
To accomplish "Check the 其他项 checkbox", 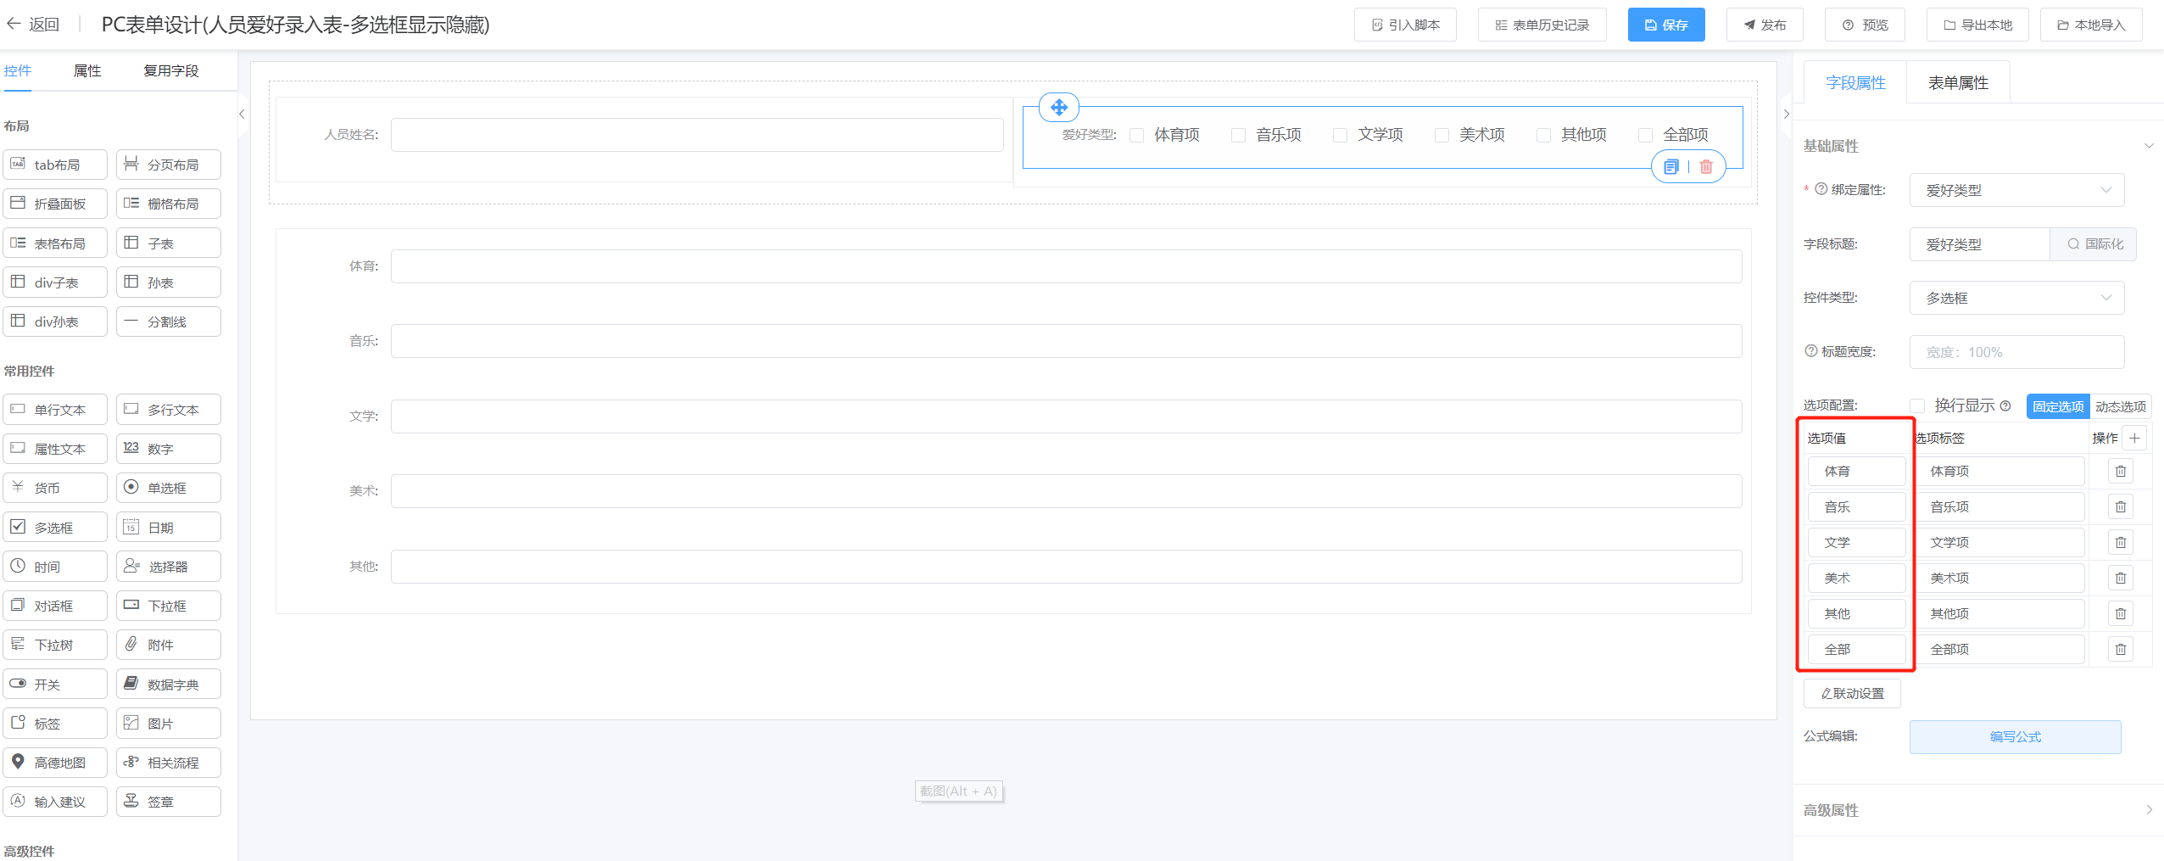I will coord(1544,135).
